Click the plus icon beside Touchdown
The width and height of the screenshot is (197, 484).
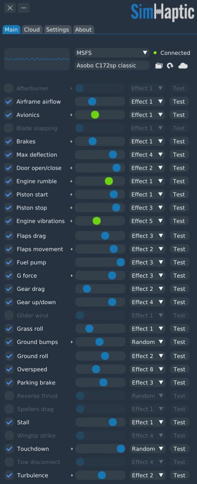(x=71, y=449)
